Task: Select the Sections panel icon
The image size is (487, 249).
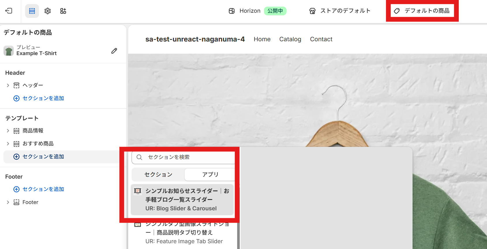Action: click(x=32, y=11)
